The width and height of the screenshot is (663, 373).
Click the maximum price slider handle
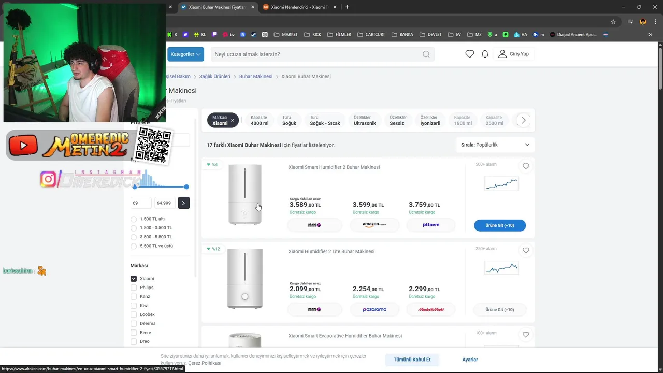[186, 187]
